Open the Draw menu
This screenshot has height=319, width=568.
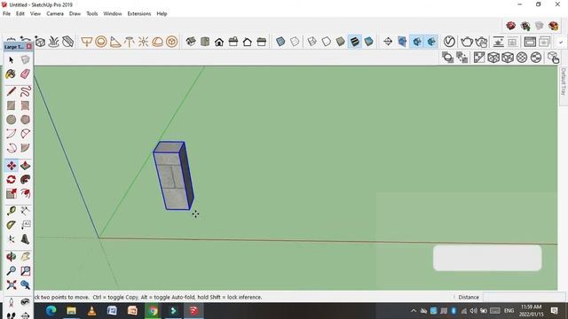(75, 14)
